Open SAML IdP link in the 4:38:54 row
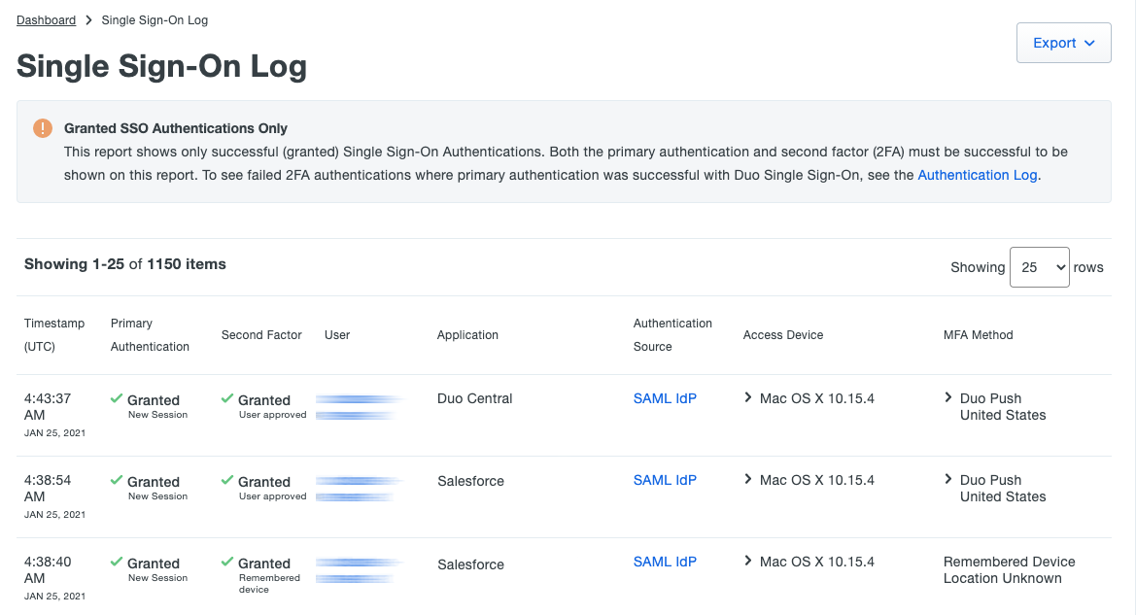 point(665,479)
